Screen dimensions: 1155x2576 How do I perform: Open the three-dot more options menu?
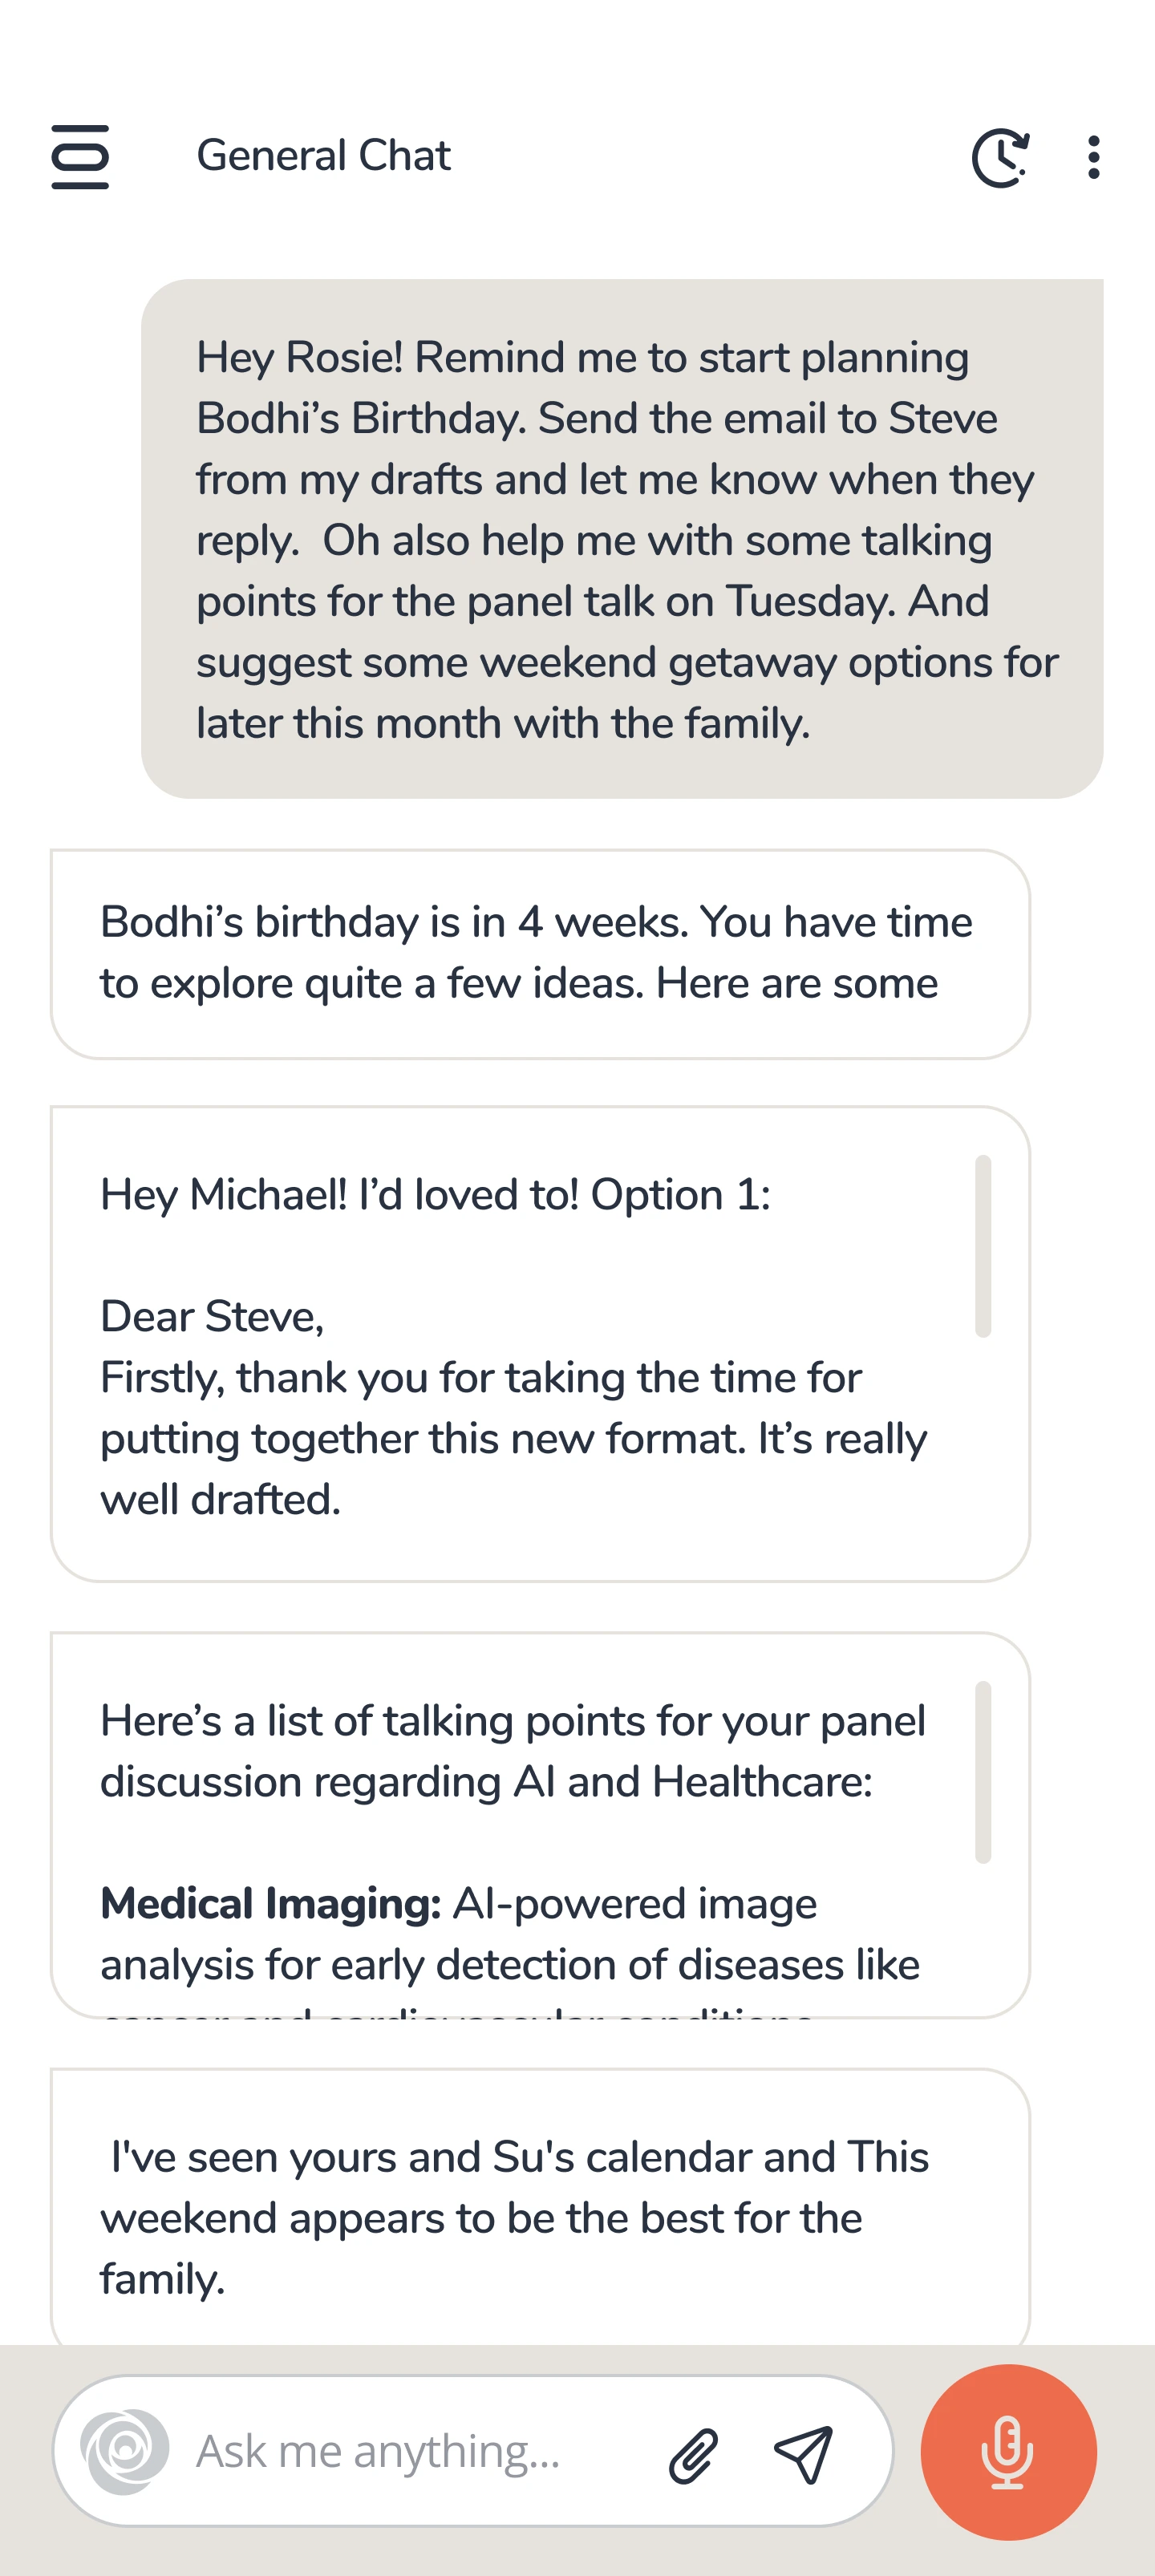coord(1094,157)
